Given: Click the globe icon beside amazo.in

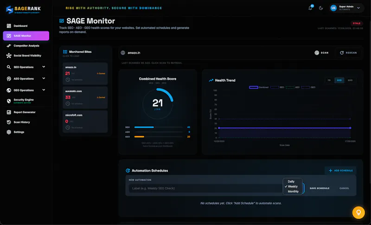Looking at the screenshot, I should click(x=123, y=53).
